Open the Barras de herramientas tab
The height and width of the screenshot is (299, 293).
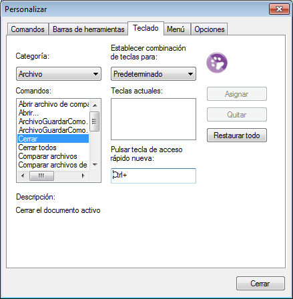pos(88,29)
